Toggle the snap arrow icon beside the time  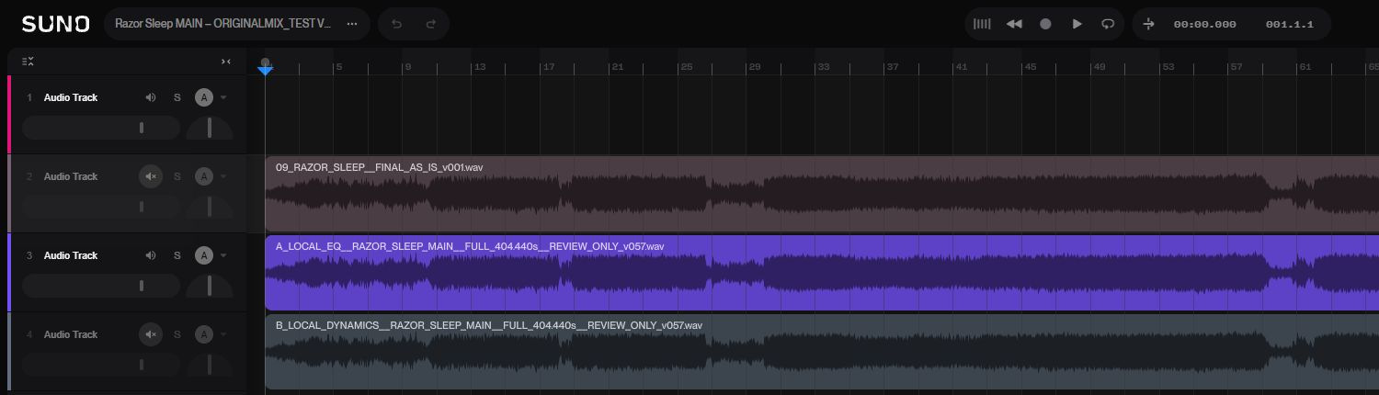pos(1148,24)
